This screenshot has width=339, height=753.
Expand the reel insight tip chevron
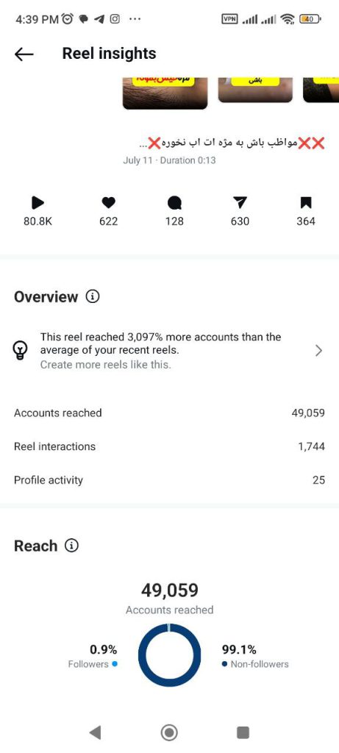(x=318, y=351)
